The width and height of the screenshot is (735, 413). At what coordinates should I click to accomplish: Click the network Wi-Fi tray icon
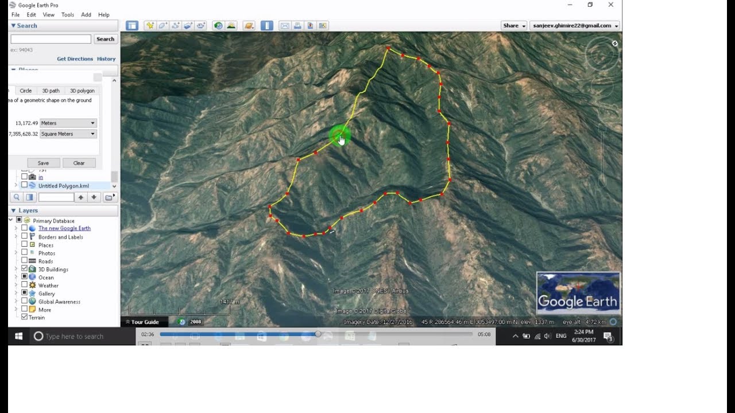click(x=537, y=336)
